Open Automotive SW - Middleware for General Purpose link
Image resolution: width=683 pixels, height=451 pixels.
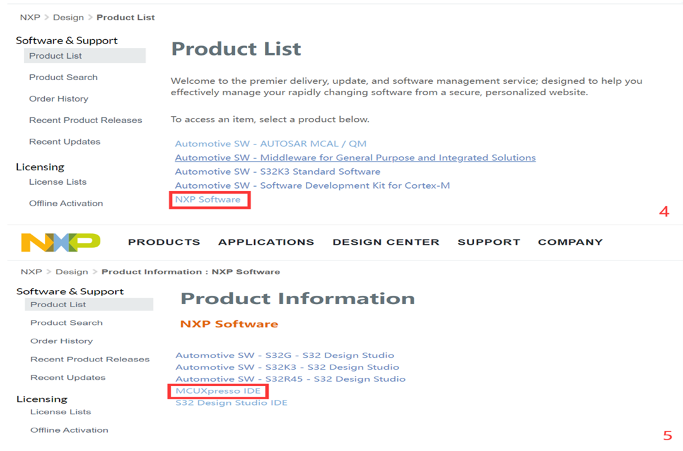[x=355, y=158]
